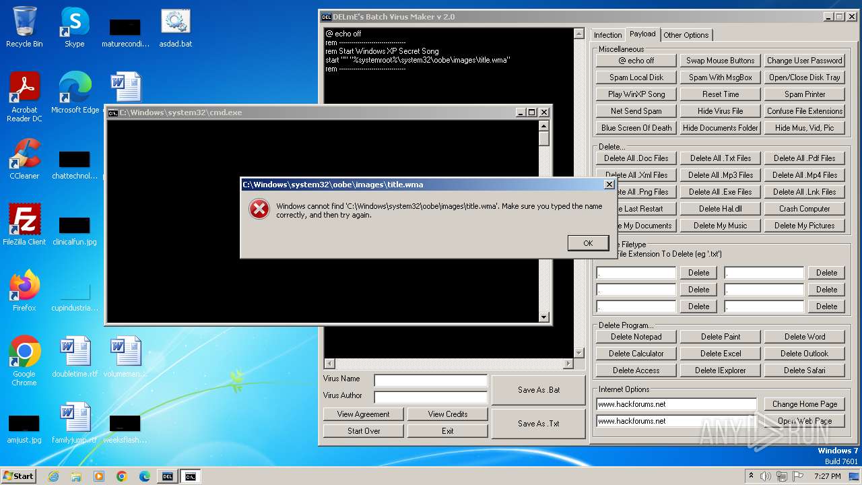This screenshot has width=862, height=485.
Task: Open File Explorer from the taskbar
Action: (x=76, y=476)
